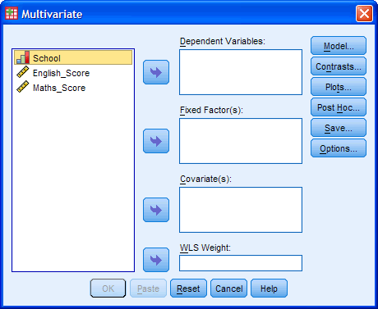
Task: Click the Paste button
Action: click(148, 289)
